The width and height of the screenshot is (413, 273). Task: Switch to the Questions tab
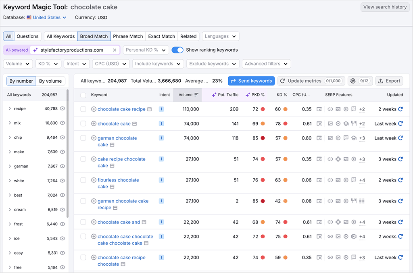click(x=27, y=36)
